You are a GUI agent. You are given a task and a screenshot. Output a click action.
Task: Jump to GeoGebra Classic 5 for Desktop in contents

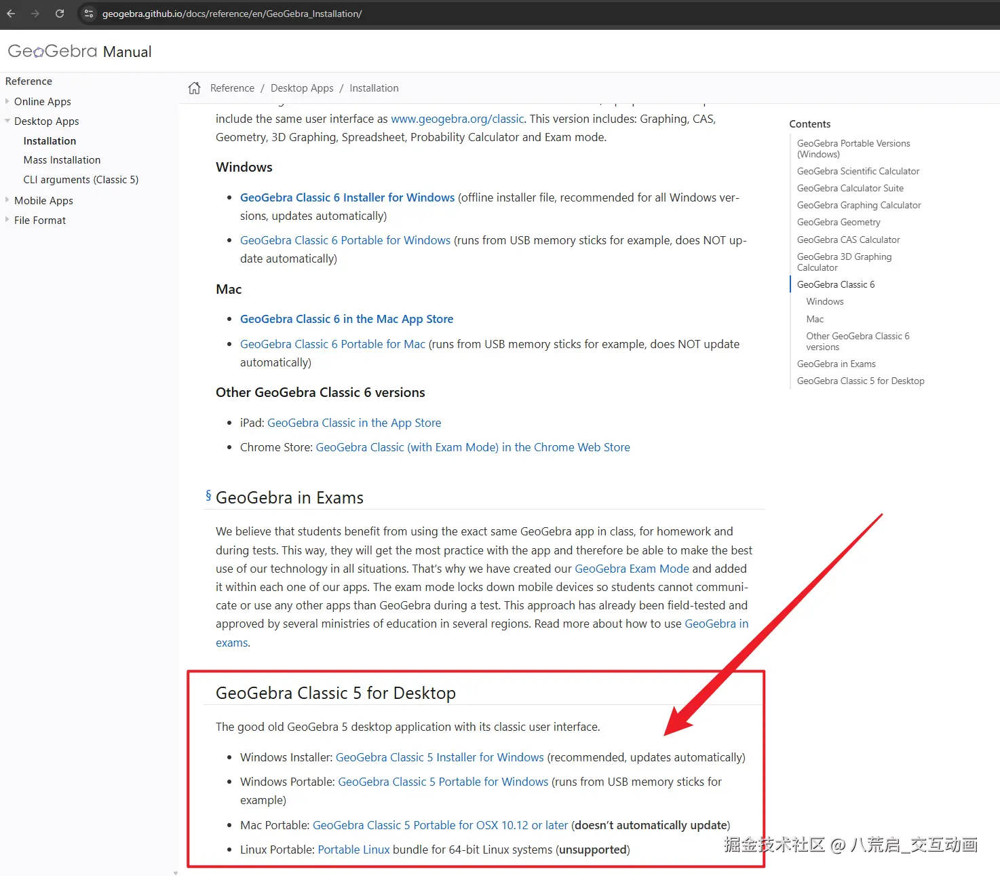coord(861,381)
